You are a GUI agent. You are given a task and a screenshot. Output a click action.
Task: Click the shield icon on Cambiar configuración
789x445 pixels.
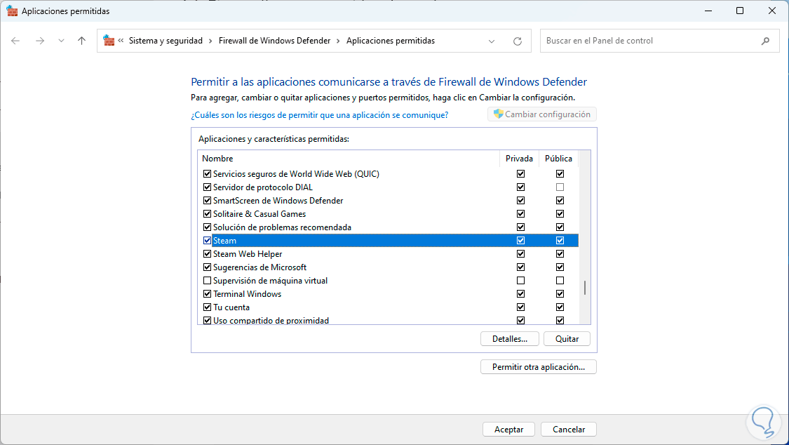click(498, 114)
